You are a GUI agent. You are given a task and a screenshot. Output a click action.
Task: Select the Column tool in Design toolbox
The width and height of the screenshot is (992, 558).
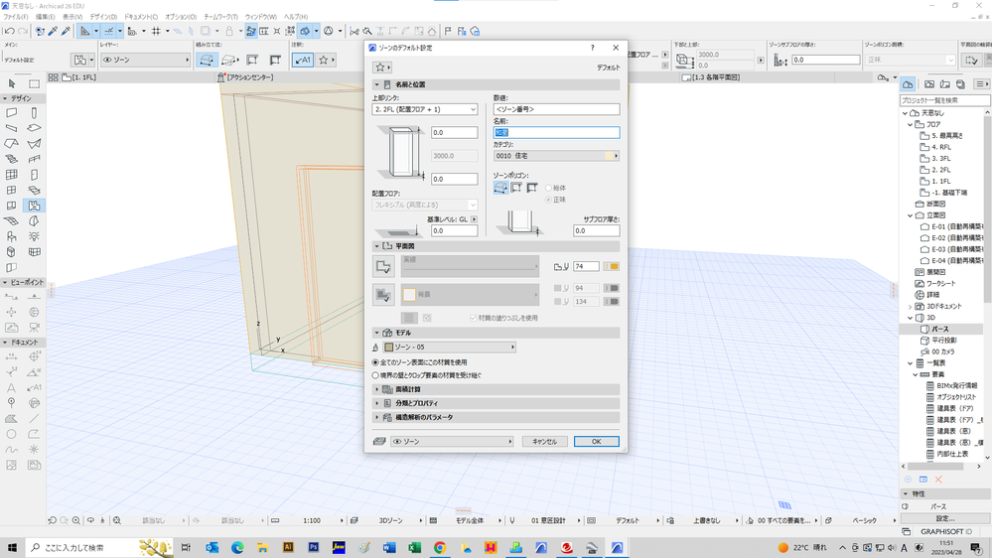[x=34, y=112]
